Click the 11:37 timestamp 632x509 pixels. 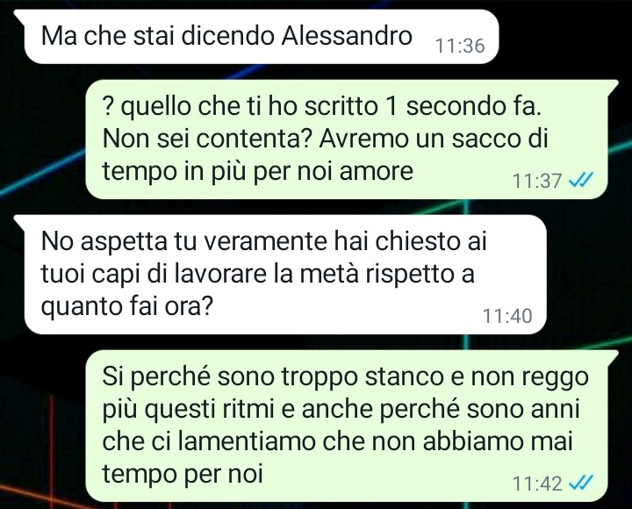pyautogui.click(x=537, y=181)
